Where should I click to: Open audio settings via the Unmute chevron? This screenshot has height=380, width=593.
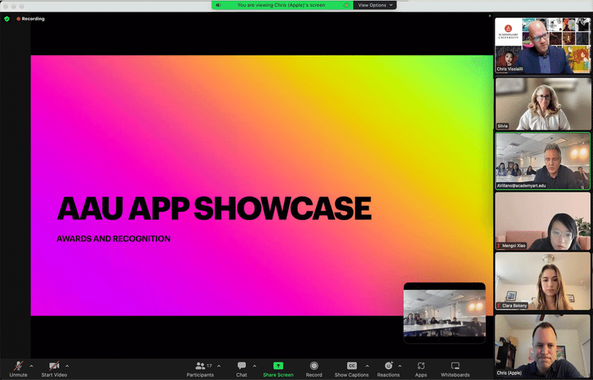(31, 366)
